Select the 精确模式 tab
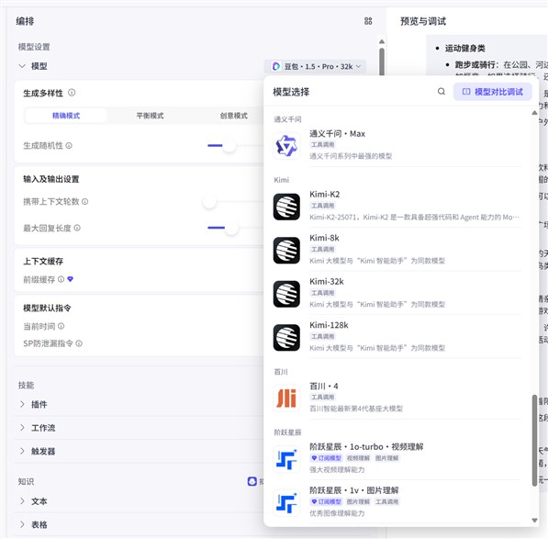Screen dimensions: 548x539 66,116
